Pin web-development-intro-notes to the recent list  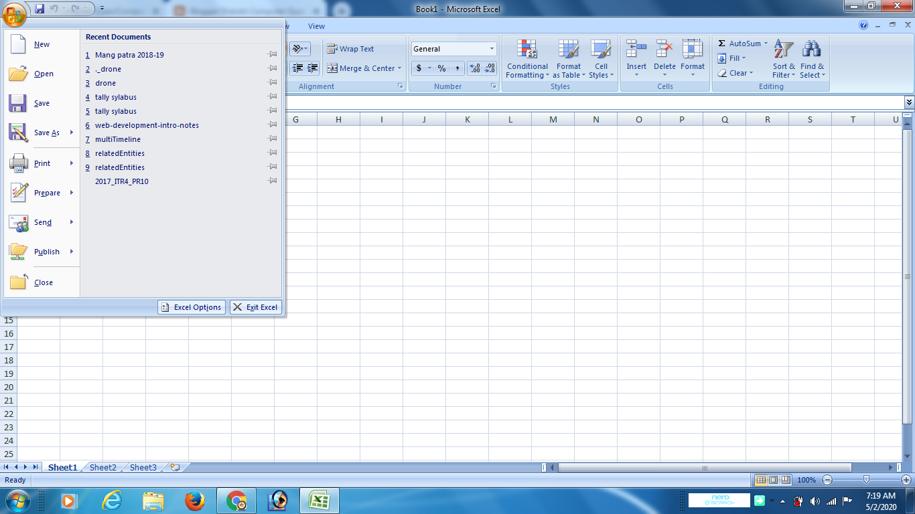(272, 125)
